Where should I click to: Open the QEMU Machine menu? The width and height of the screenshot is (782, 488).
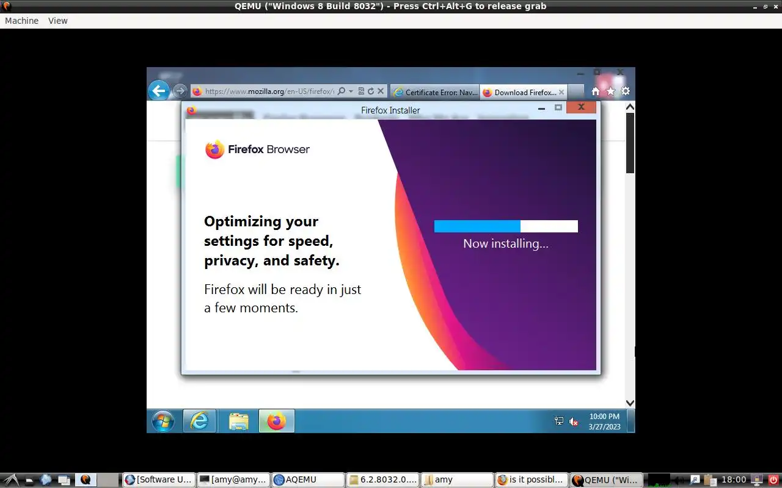tap(21, 21)
